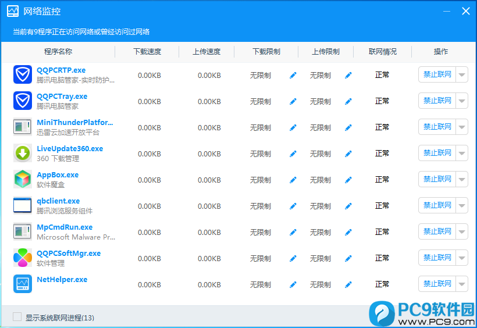Click the qbclient.exe window icon
Screen dimensions: 477x328
point(23,205)
